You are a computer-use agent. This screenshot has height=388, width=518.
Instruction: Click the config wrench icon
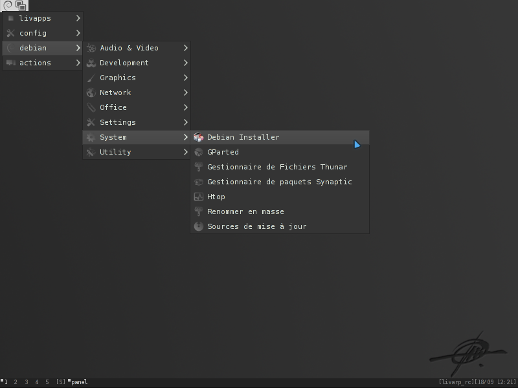click(x=11, y=33)
